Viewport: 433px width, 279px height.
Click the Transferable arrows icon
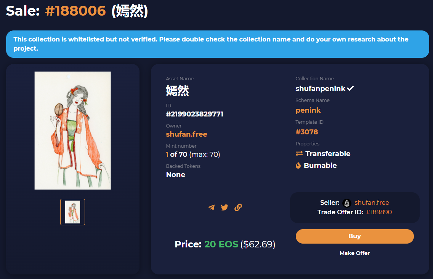coord(299,153)
